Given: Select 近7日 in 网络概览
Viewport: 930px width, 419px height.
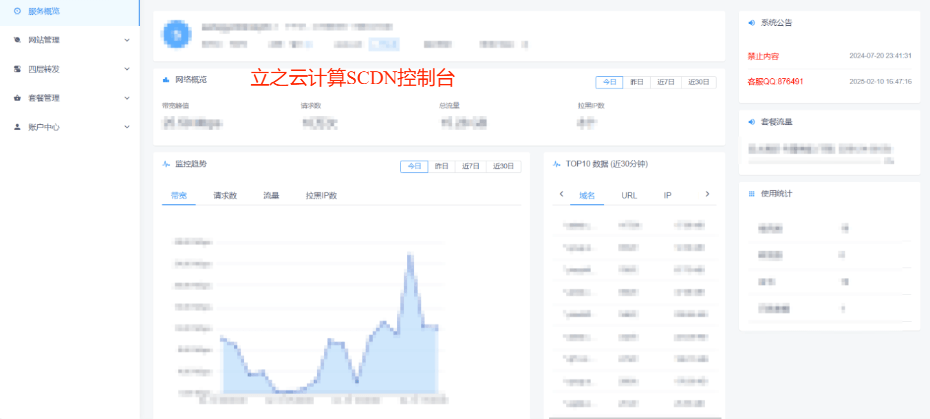Looking at the screenshot, I should tap(666, 82).
